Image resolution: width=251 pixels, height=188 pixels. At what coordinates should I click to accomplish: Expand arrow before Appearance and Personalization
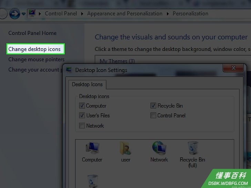82,14
